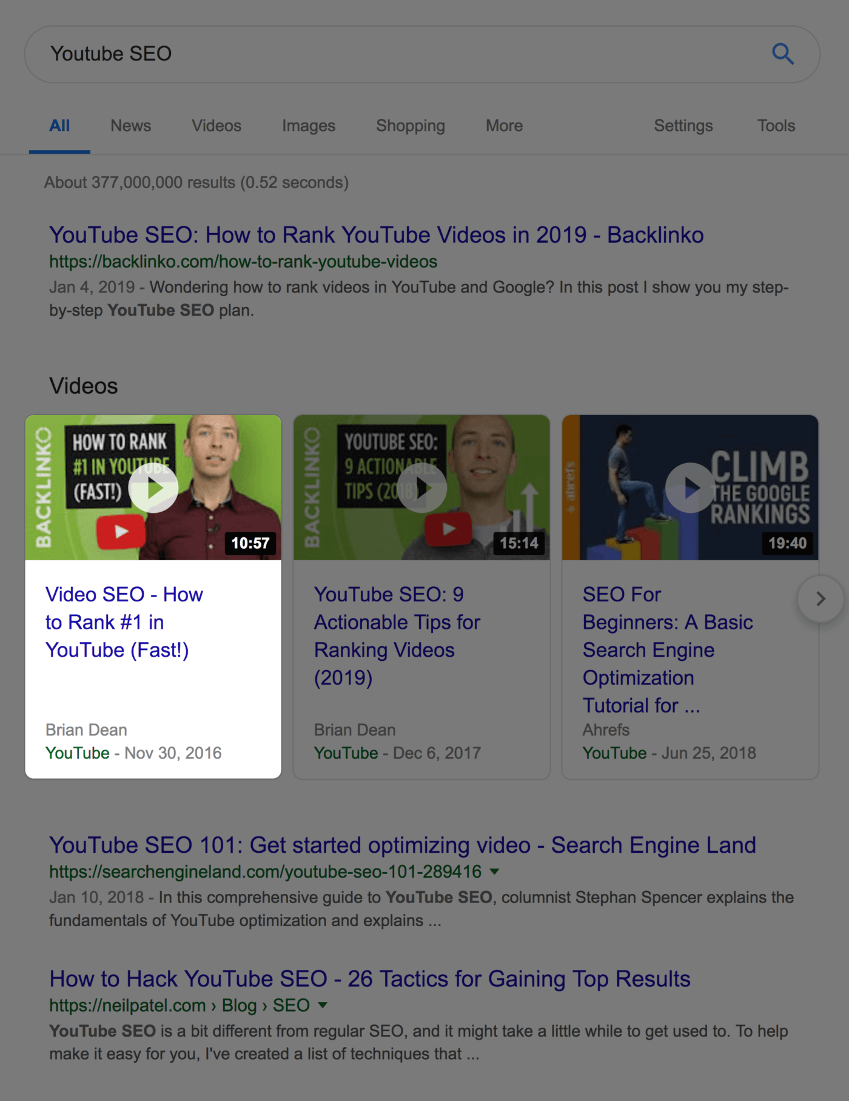
Task: Open SEO For Beginners tutorial title
Action: [668, 649]
